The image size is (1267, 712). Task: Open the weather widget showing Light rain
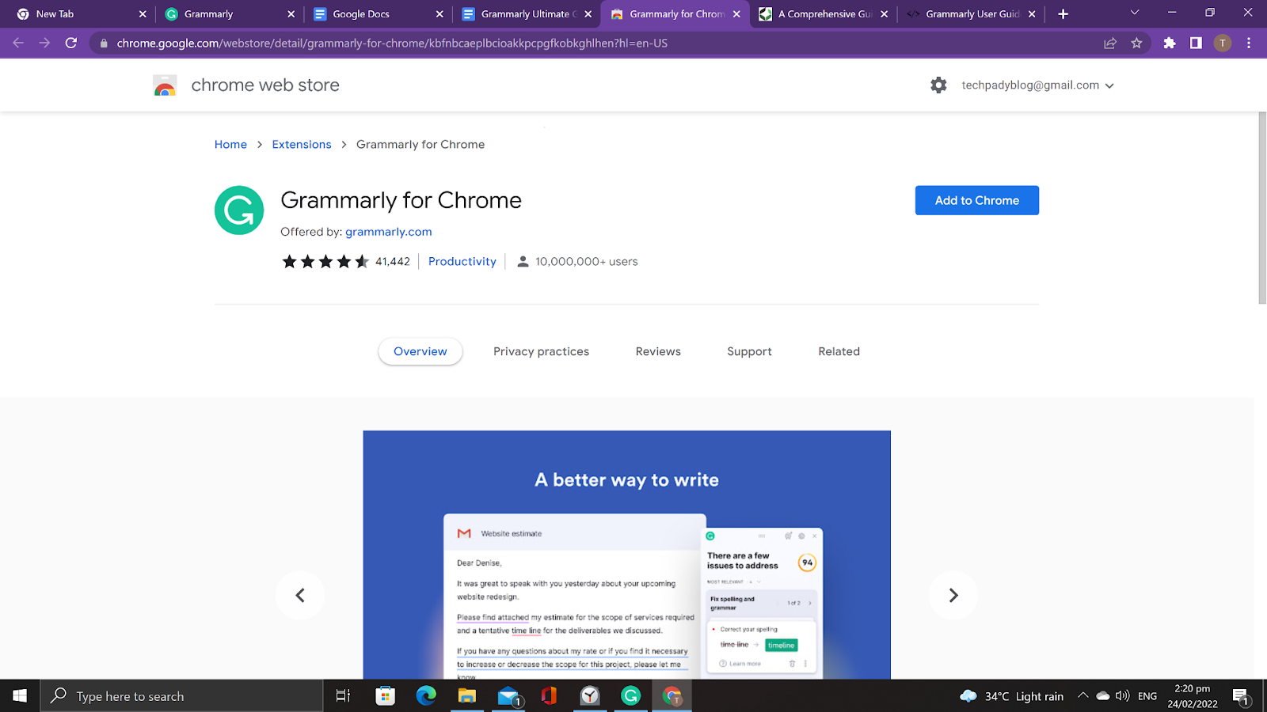pos(1011,696)
